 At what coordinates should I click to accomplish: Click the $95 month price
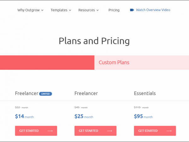click(143, 116)
